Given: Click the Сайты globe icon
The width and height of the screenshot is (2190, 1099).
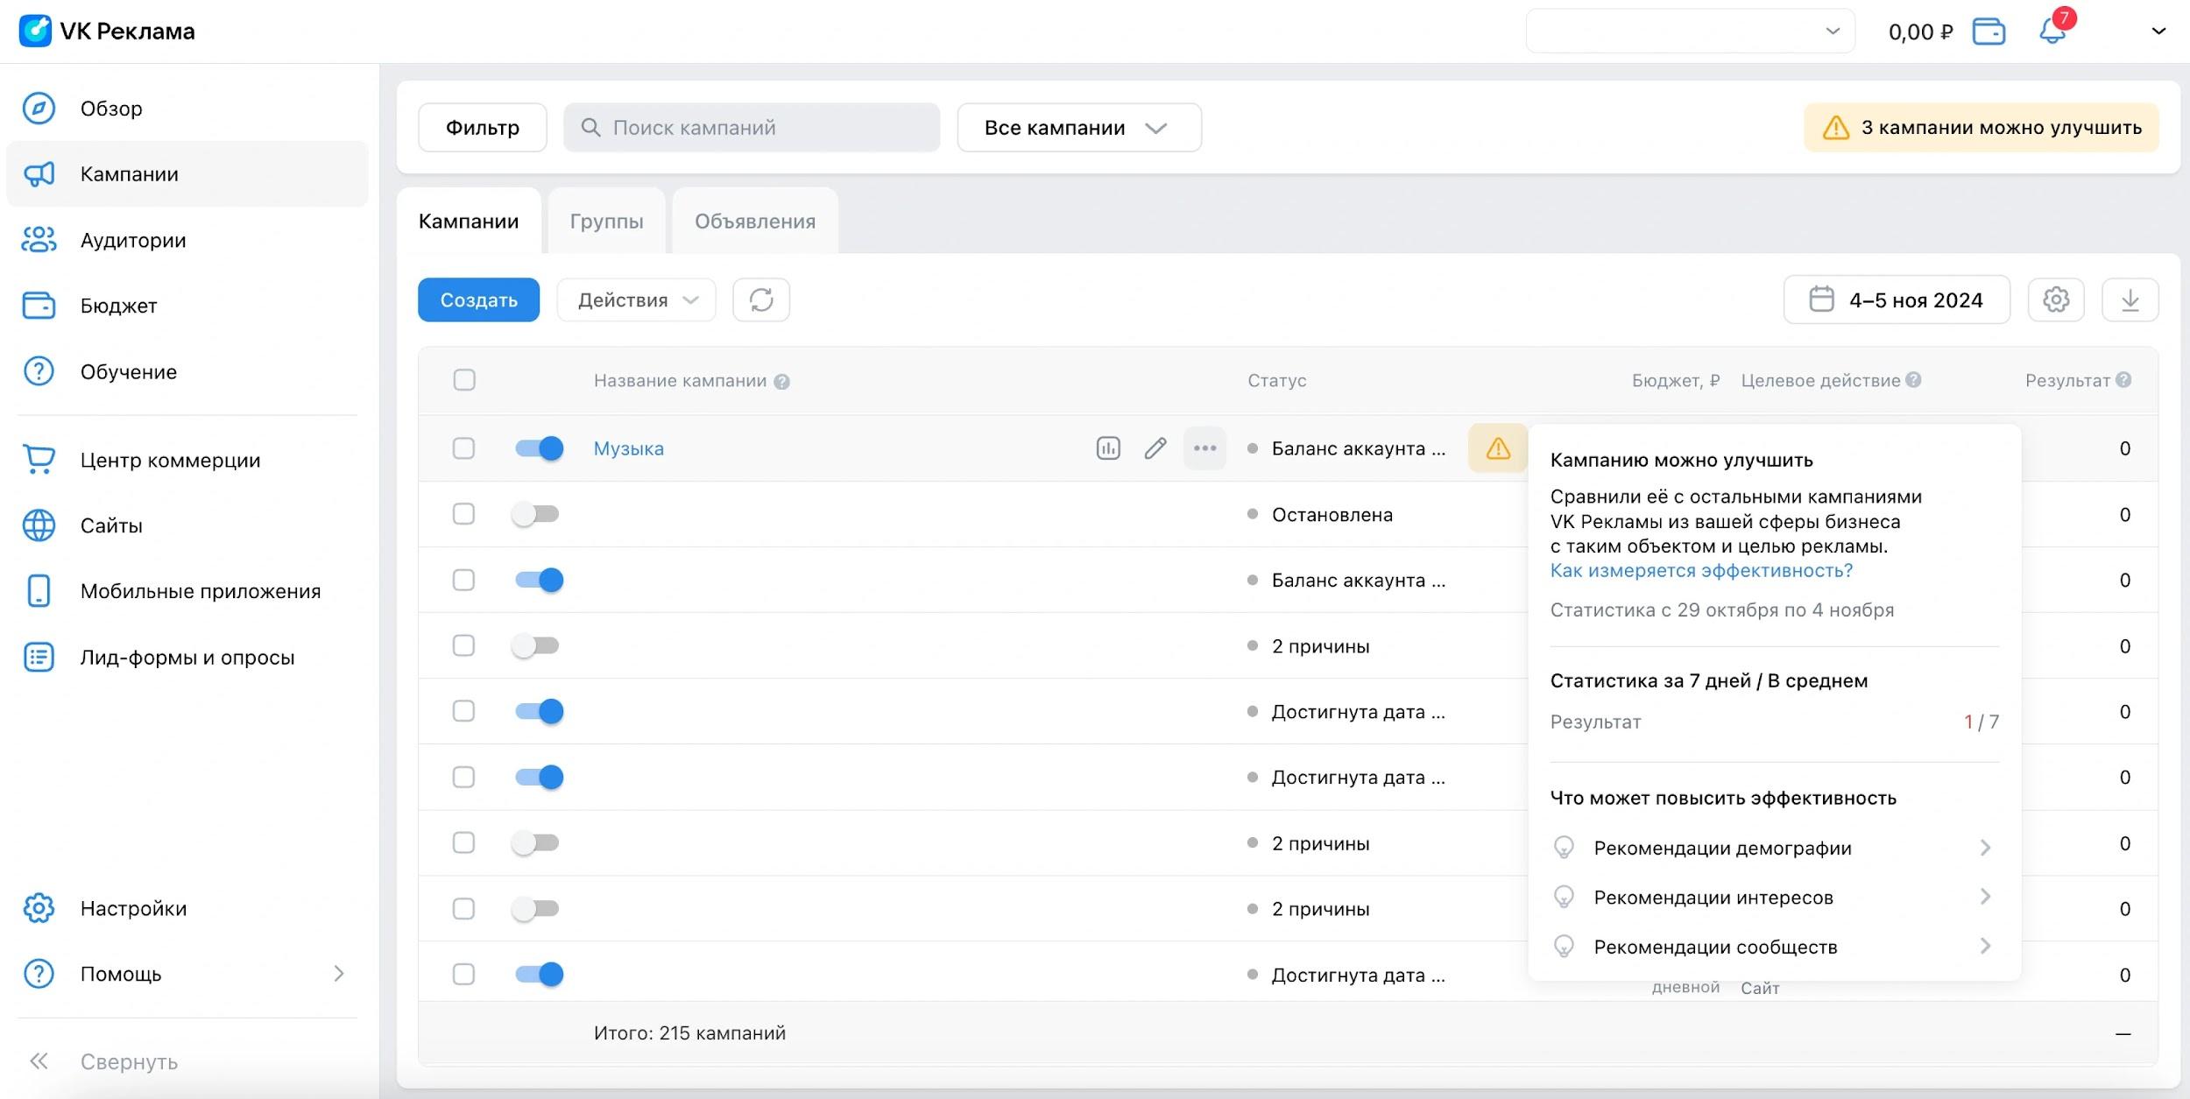Looking at the screenshot, I should coord(39,525).
